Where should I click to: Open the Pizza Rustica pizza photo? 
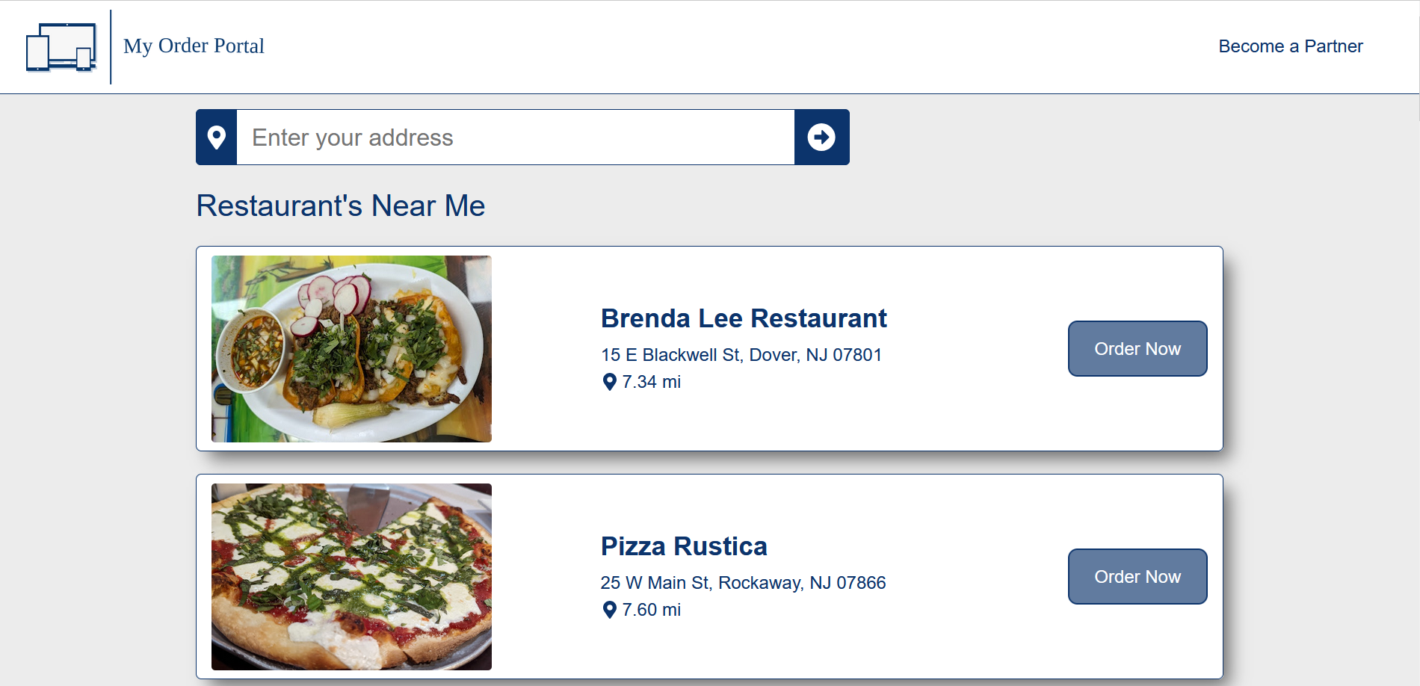point(351,576)
